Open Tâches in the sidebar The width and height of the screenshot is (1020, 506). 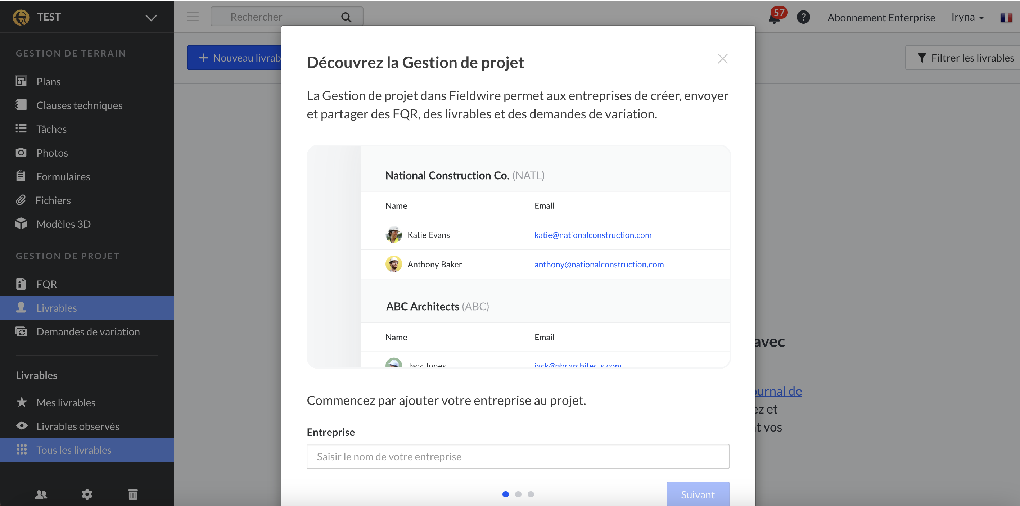[x=87, y=129]
